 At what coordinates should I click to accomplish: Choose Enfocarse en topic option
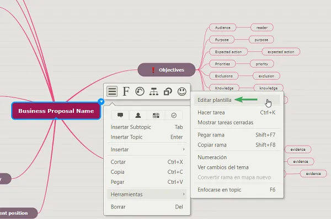pos(237,190)
